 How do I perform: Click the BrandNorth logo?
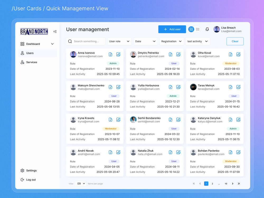(x=34, y=31)
